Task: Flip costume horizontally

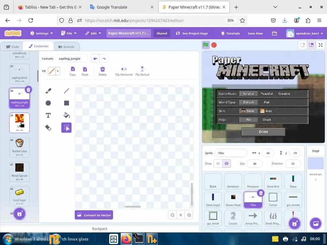Action: [x=124, y=71]
